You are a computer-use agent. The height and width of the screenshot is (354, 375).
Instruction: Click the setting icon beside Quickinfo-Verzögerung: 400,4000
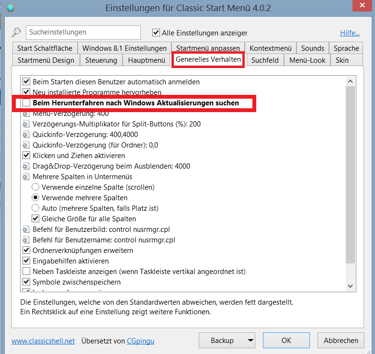[26, 135]
